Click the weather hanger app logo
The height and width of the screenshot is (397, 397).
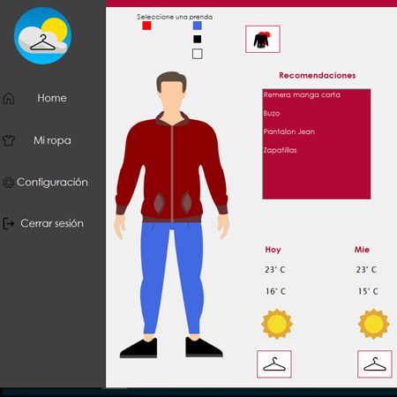click(x=42, y=35)
